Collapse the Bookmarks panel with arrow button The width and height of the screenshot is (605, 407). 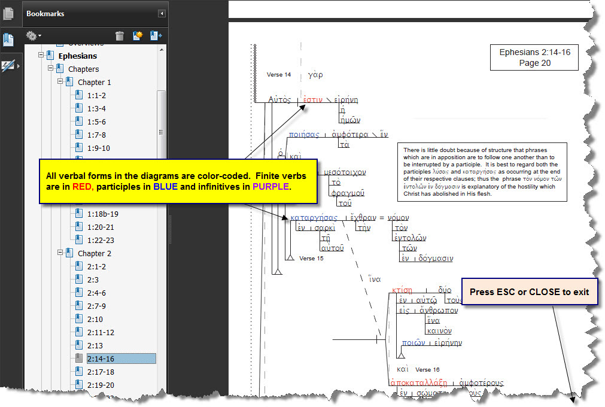(162, 14)
